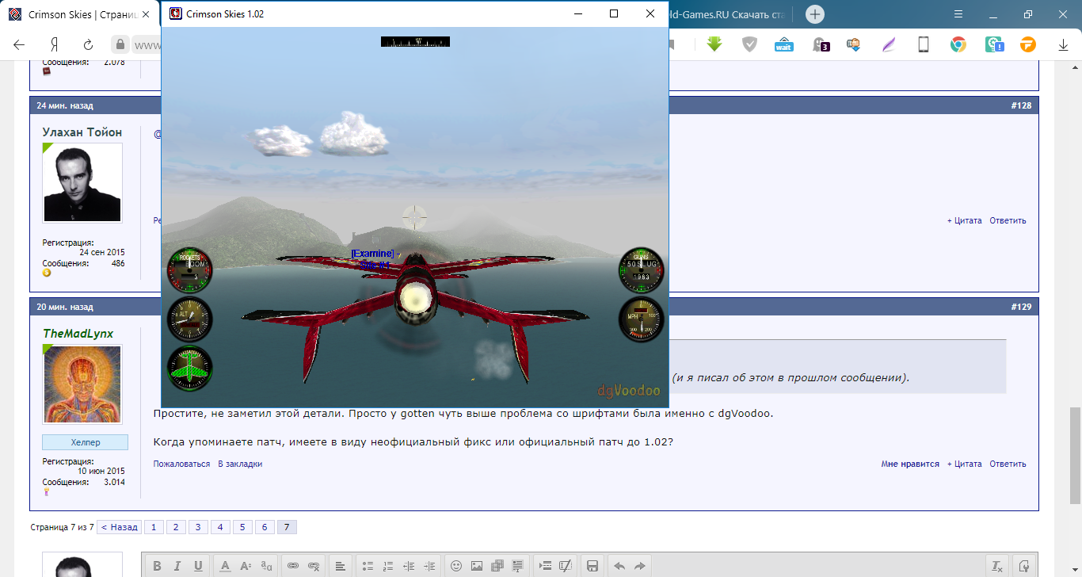Viewport: 1082px width, 577px height.
Task: Click the Crimson Skies 1.02 window title icon
Action: 175,13
